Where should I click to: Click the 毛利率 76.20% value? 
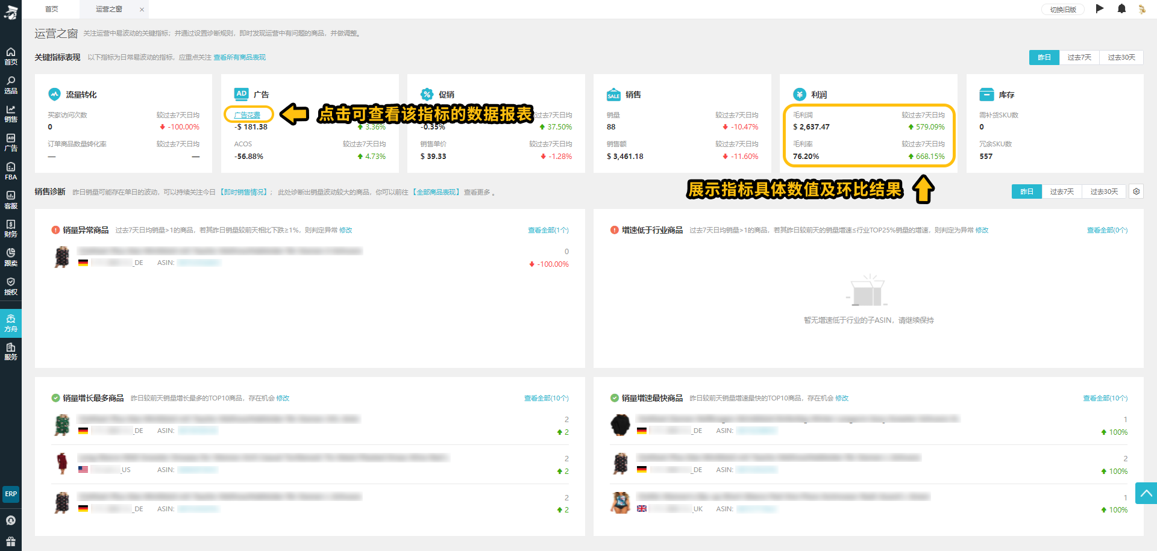pyautogui.click(x=806, y=157)
